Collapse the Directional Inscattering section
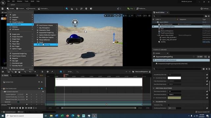This screenshot has width=211, height=118. click(x=154, y=88)
